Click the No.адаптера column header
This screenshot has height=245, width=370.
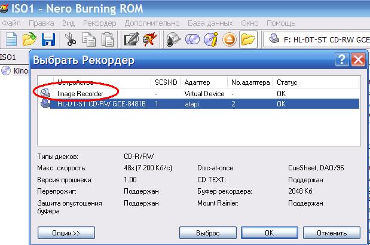click(250, 82)
